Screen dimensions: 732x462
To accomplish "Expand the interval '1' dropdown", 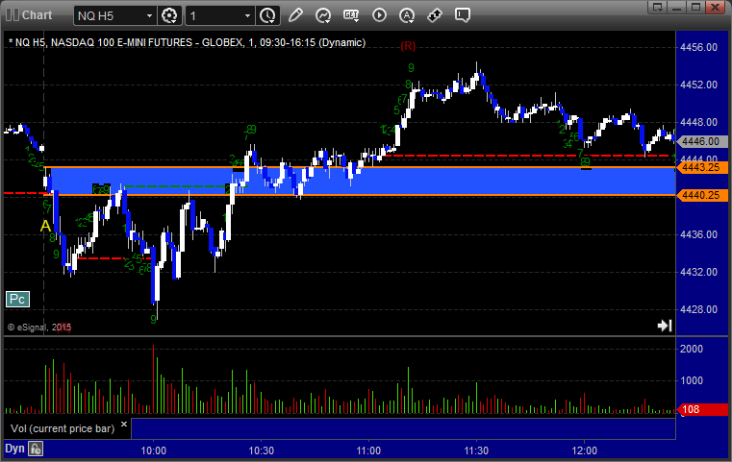I will pos(248,16).
